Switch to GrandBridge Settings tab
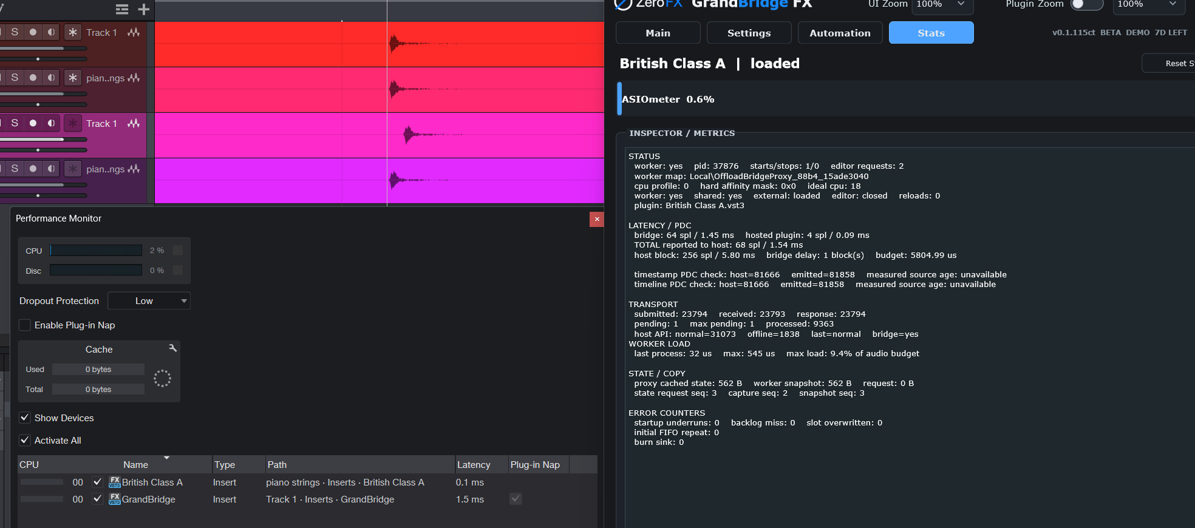 749,33
